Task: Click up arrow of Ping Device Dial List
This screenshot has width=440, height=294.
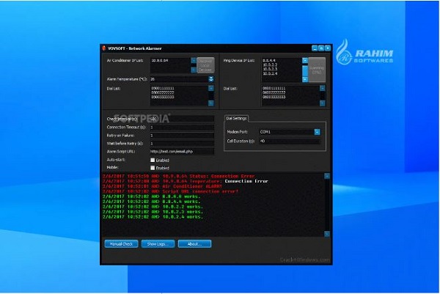Action: [x=323, y=89]
